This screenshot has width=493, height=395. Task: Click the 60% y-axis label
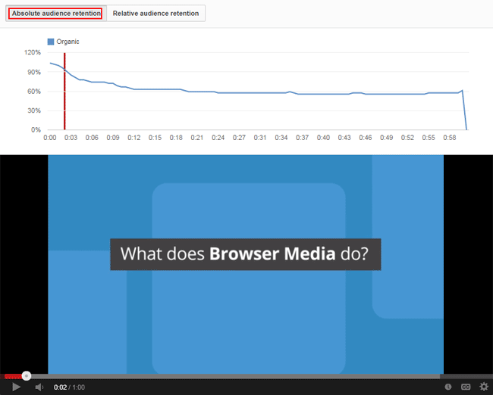coord(34,92)
